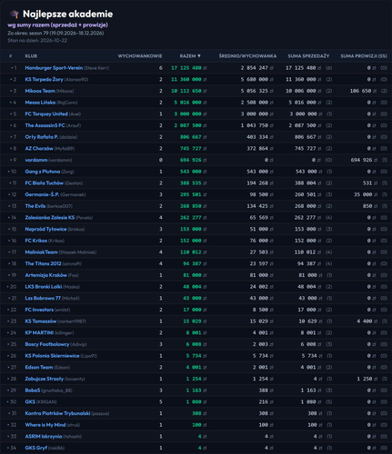The image size is (392, 454).
Task: Open the Maliniak Team club link
Action: click(x=41, y=252)
